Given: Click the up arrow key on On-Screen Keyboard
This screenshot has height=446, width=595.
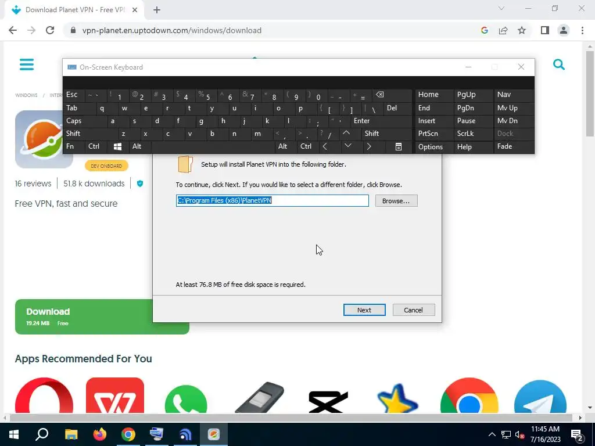Looking at the screenshot, I should coord(346,133).
